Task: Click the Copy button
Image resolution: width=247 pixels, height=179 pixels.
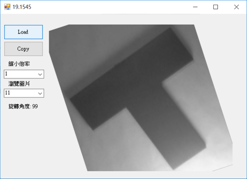Action: click(24, 49)
